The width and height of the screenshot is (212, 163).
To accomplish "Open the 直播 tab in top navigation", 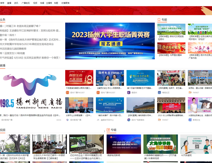I will coord(9,3).
